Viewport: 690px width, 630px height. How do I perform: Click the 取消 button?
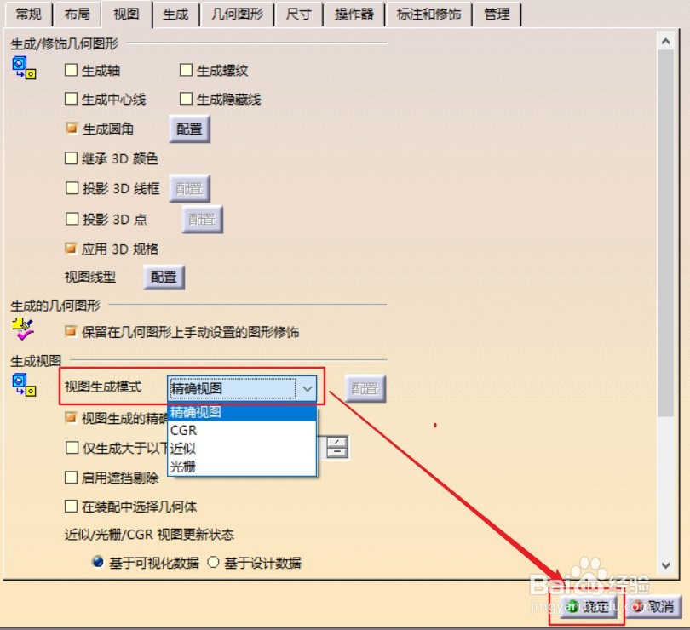tap(653, 608)
